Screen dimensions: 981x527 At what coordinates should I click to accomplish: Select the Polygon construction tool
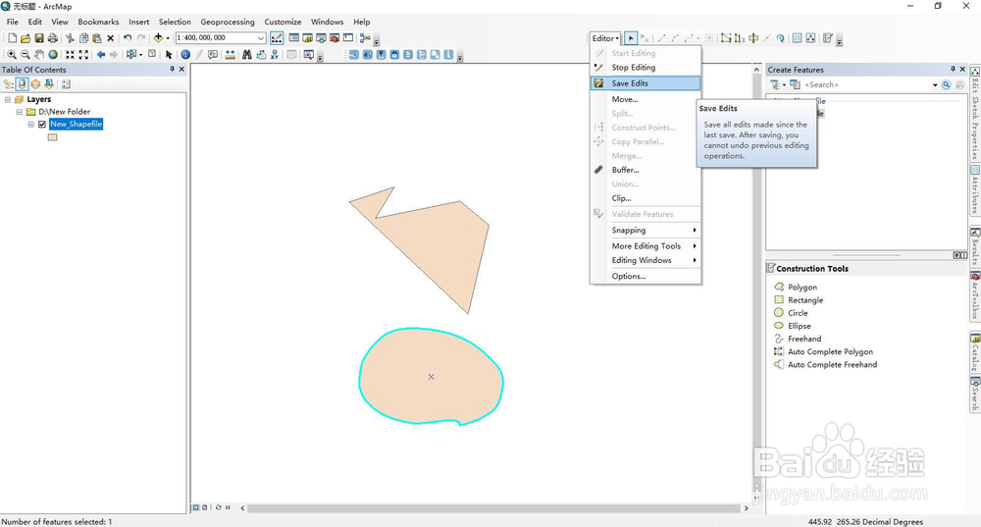[x=796, y=288]
